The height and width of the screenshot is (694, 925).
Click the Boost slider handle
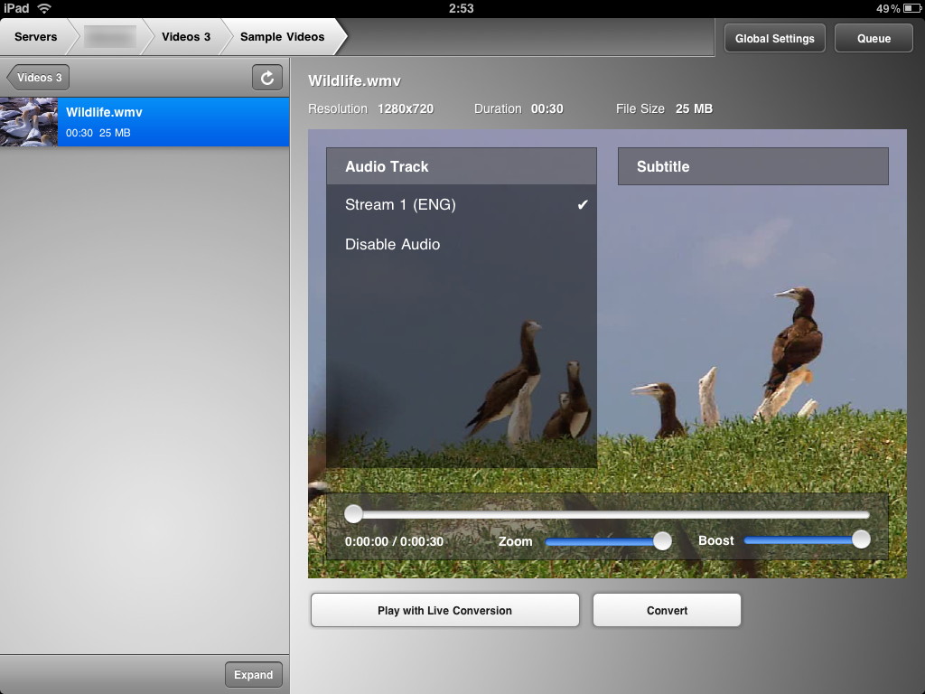861,539
